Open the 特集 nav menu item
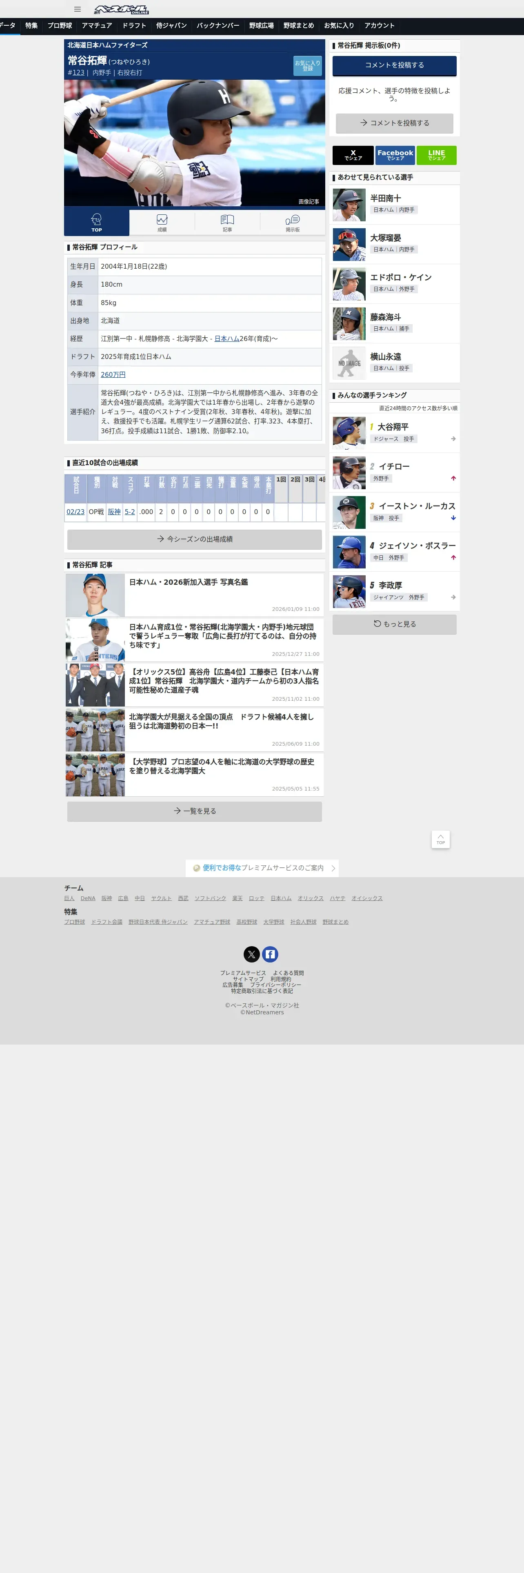This screenshot has width=524, height=1573. click(x=31, y=26)
